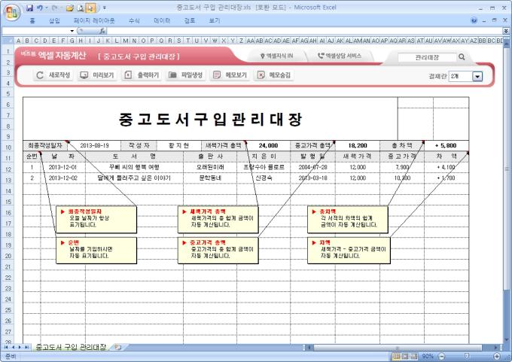Click the 순번 memo comment box
Viewport: 512px width, 362px height.
click(x=96, y=251)
